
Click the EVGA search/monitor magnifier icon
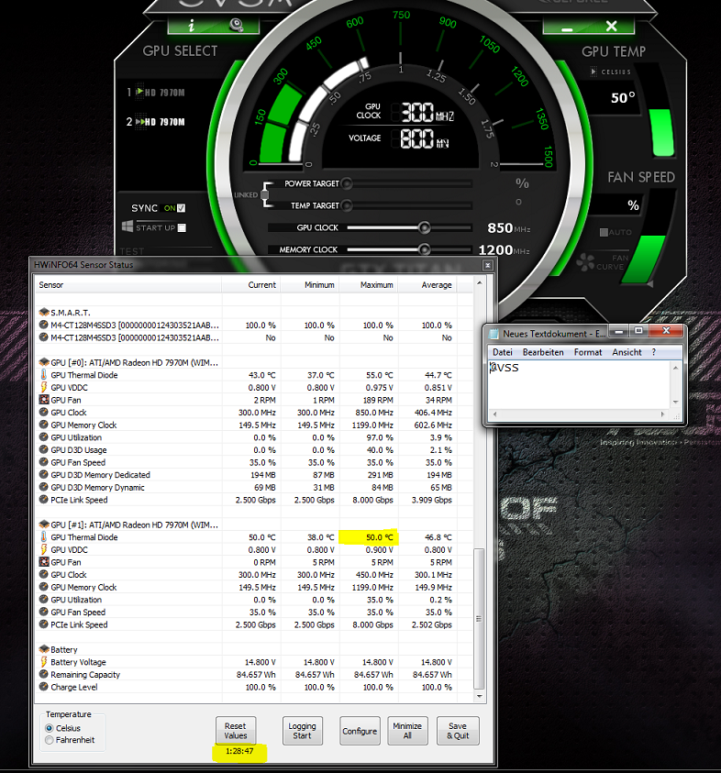237,26
